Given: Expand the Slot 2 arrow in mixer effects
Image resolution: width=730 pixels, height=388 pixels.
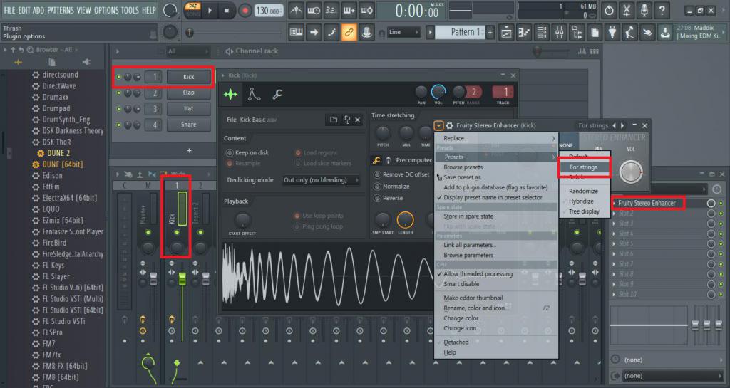Looking at the screenshot, I should point(615,214).
